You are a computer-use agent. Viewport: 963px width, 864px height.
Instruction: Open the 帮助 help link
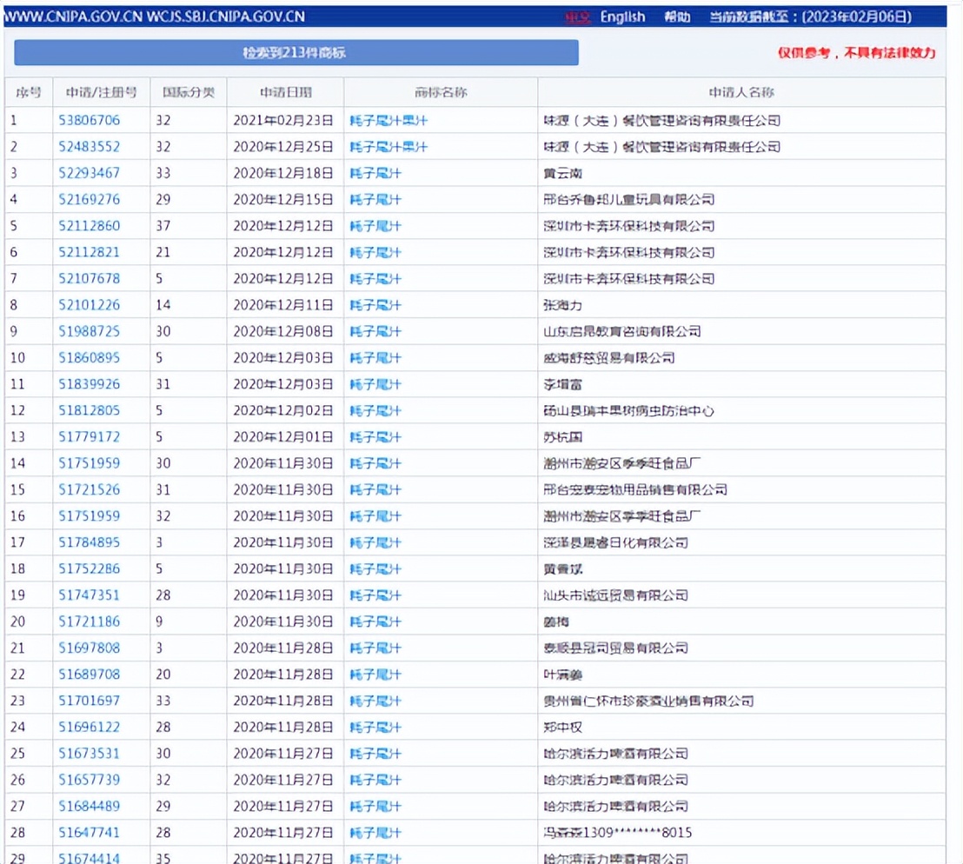(x=677, y=17)
